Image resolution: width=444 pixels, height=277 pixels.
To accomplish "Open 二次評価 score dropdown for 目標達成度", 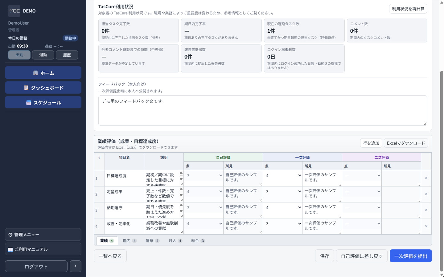I will pyautogui.click(x=362, y=175).
